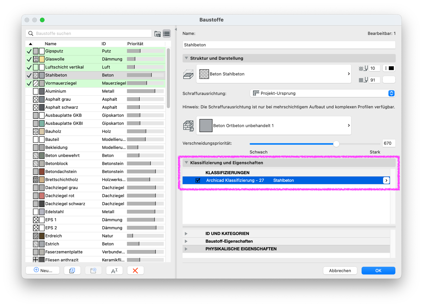Uncheck Archicad Klassifizierung - 27 checkbox
Image resolution: width=423 pixels, height=307 pixels.
click(x=198, y=180)
